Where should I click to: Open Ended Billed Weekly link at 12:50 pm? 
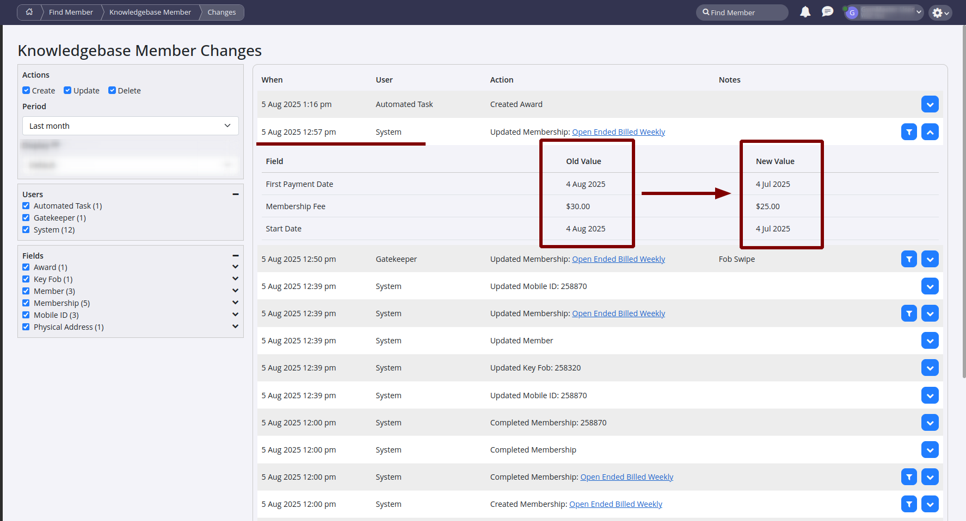618,259
